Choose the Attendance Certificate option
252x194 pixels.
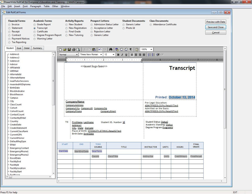151,25
